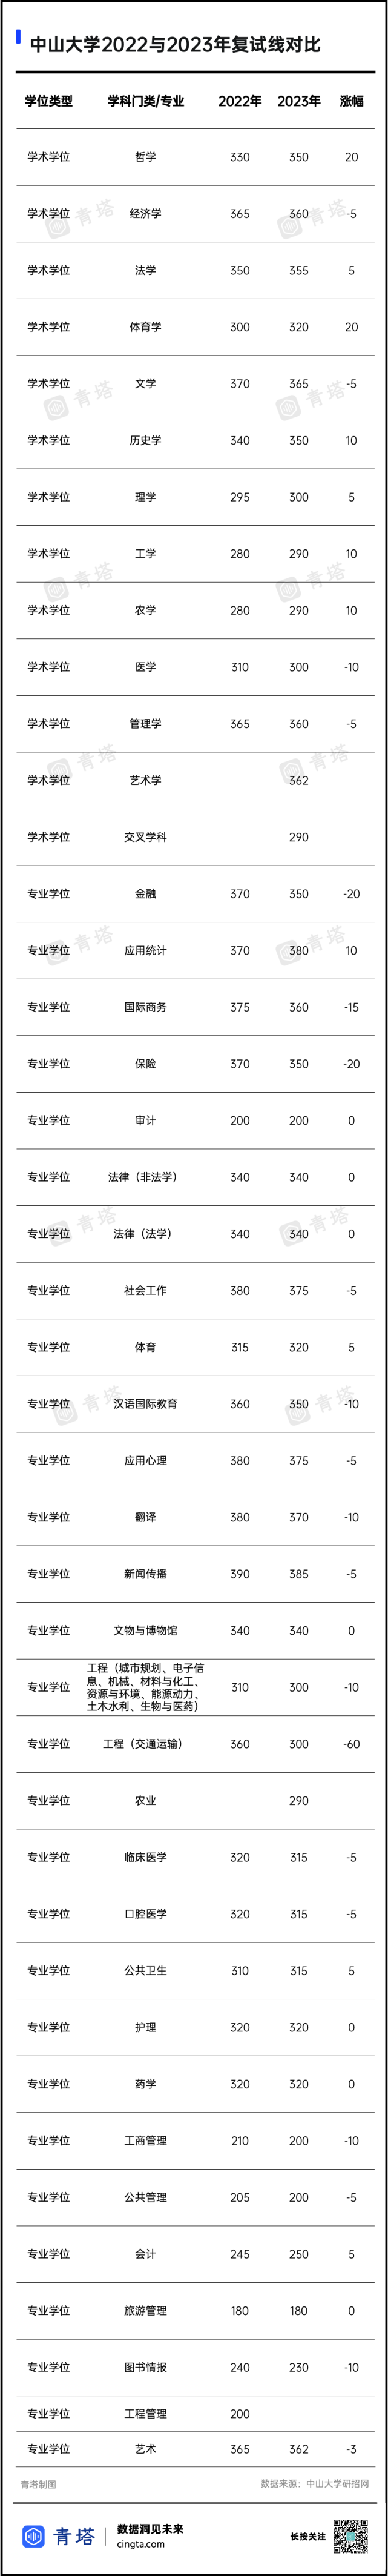This screenshot has height=2576, width=388.
Task: Select the multi-line 工程（城市规划、电子信息…）cell
Action: (146, 1687)
